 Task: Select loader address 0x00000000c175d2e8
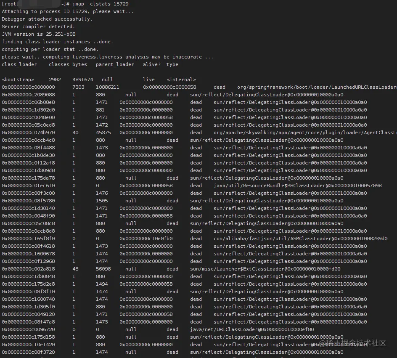[x=28, y=284]
